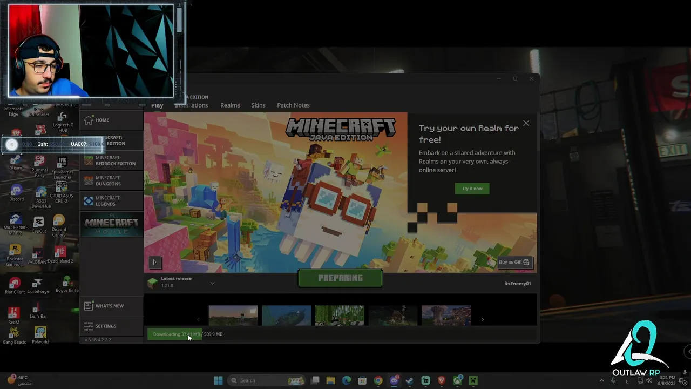Open Rockstar Games desktop shortcut
Screen dimensions: 691x389
point(15,256)
